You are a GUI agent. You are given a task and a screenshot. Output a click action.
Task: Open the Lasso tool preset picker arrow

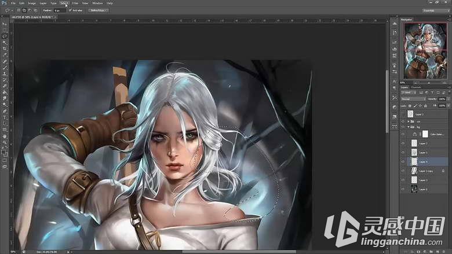pyautogui.click(x=12, y=10)
